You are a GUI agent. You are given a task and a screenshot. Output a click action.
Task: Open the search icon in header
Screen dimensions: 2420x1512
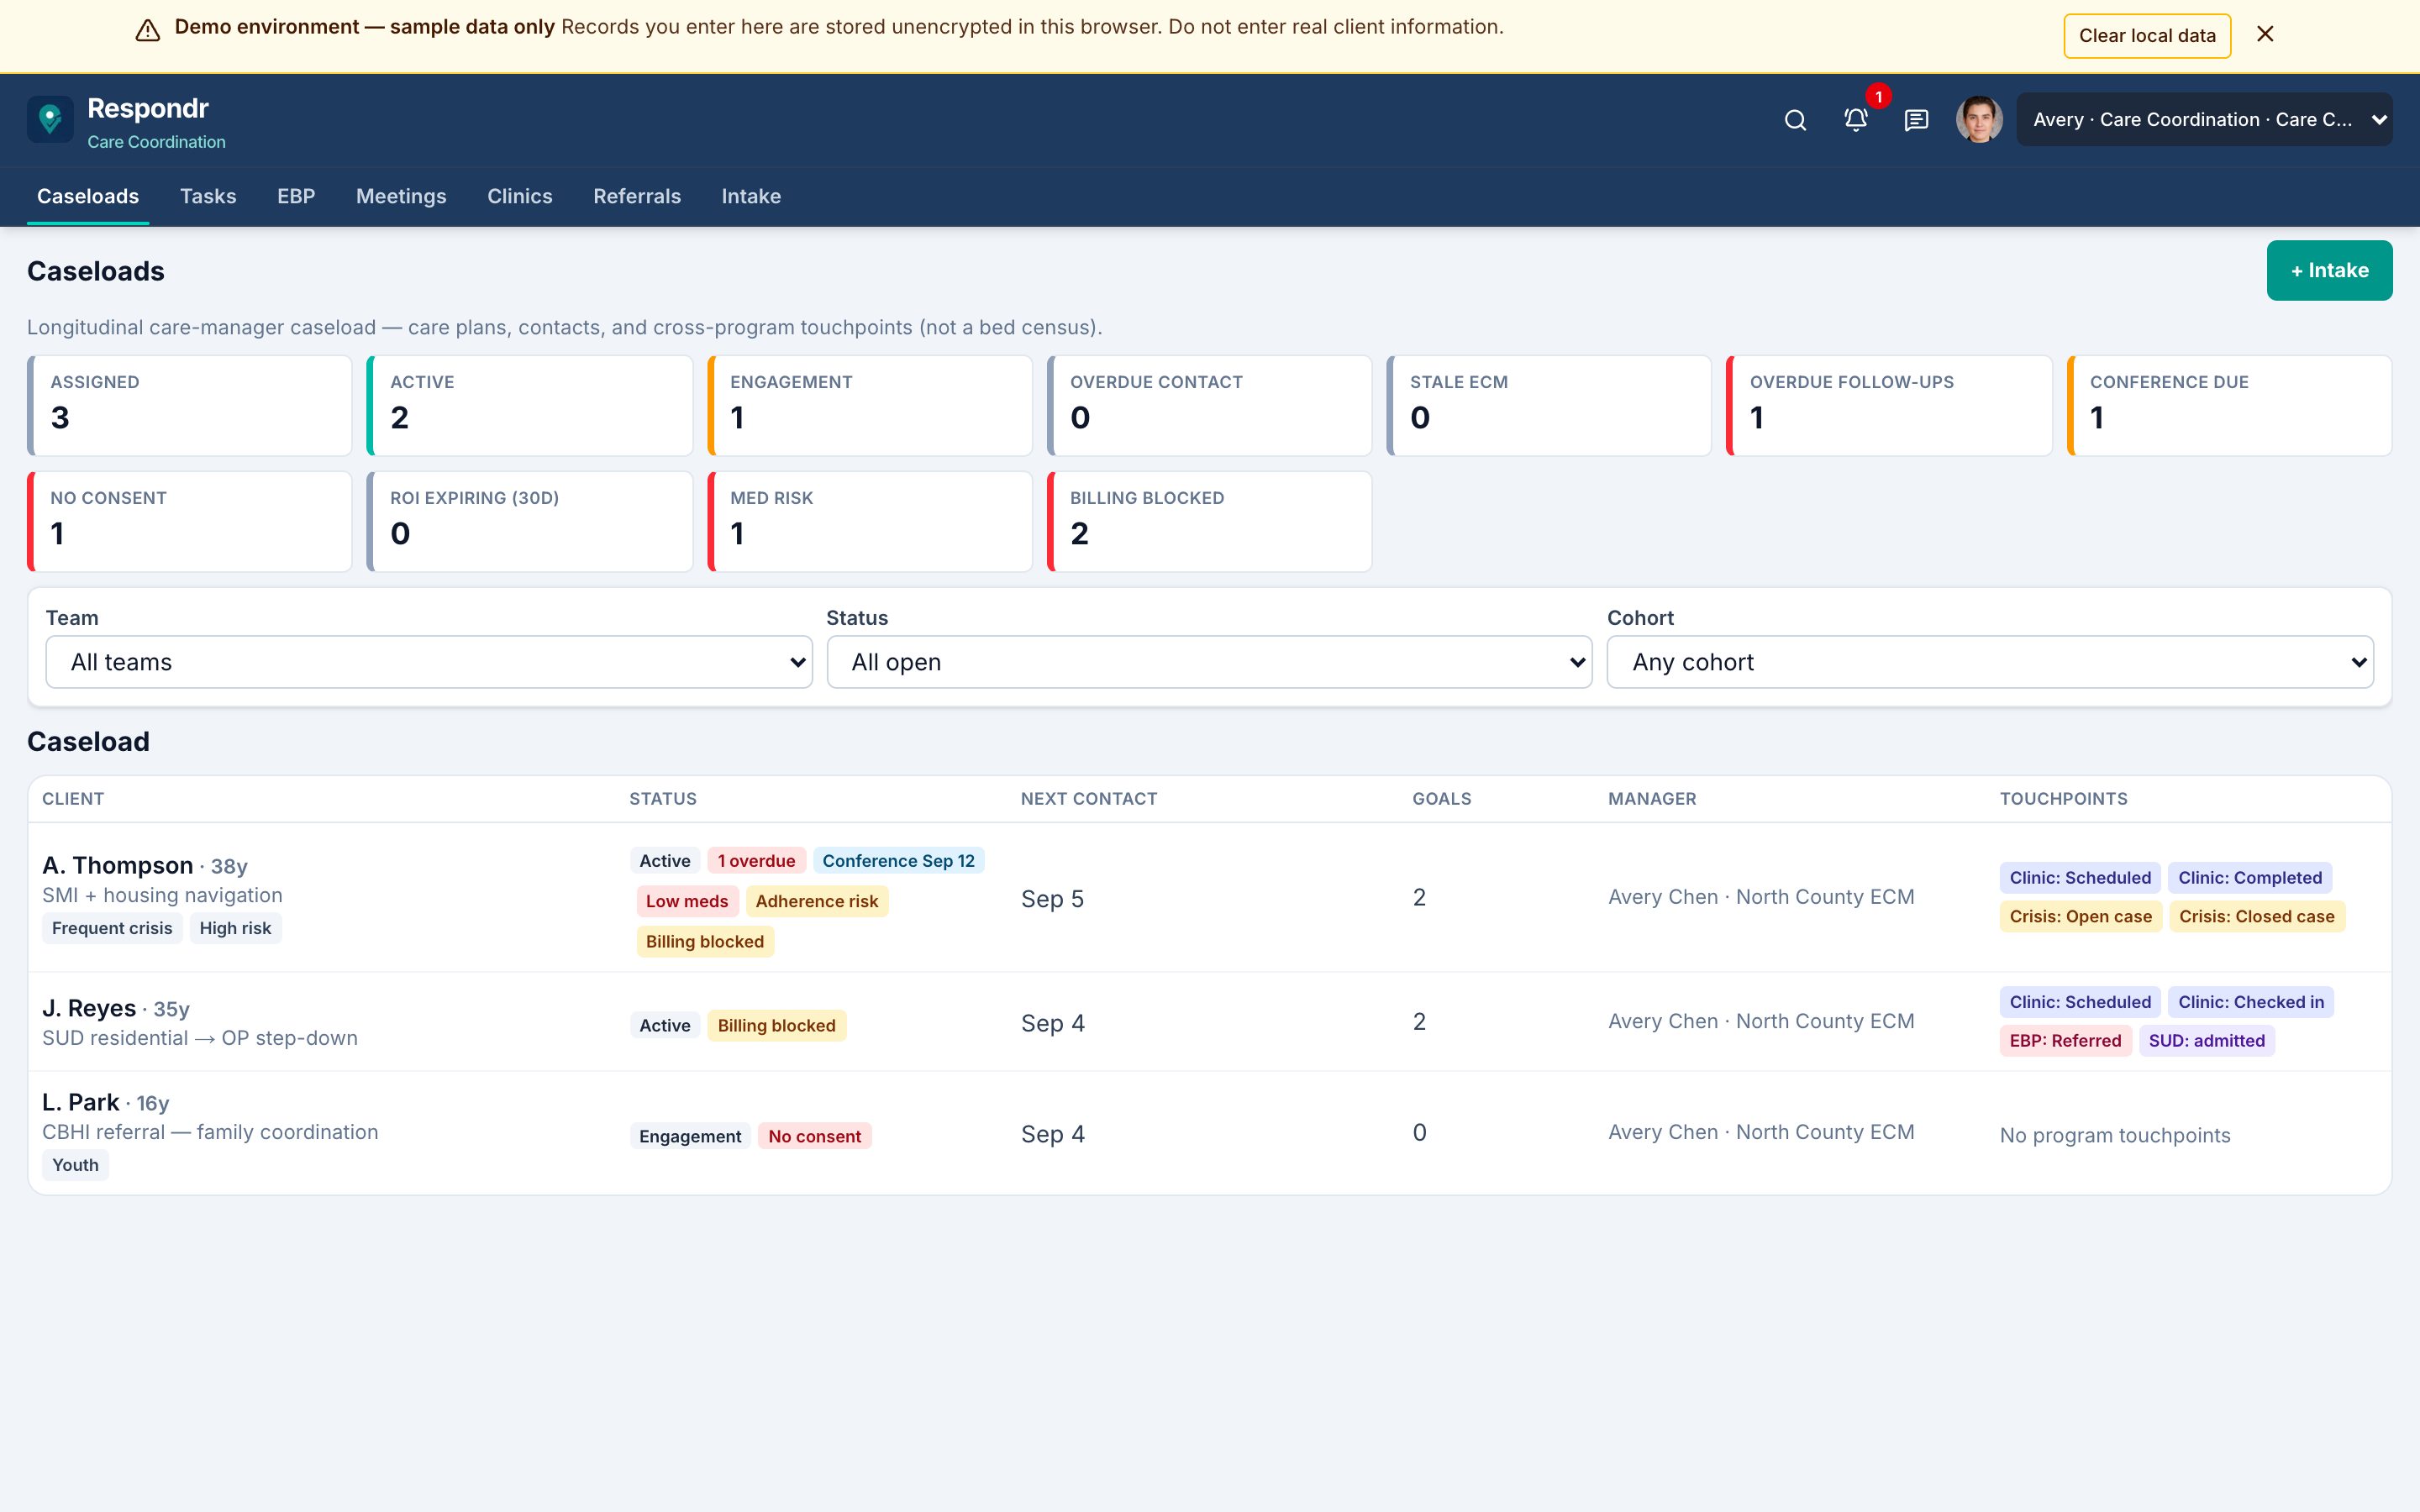pyautogui.click(x=1795, y=120)
